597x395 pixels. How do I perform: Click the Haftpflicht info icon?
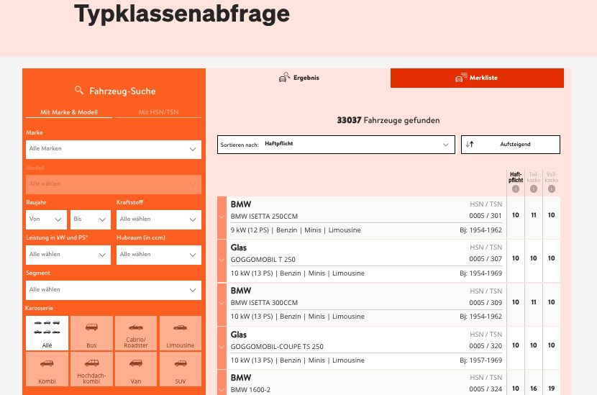point(516,189)
